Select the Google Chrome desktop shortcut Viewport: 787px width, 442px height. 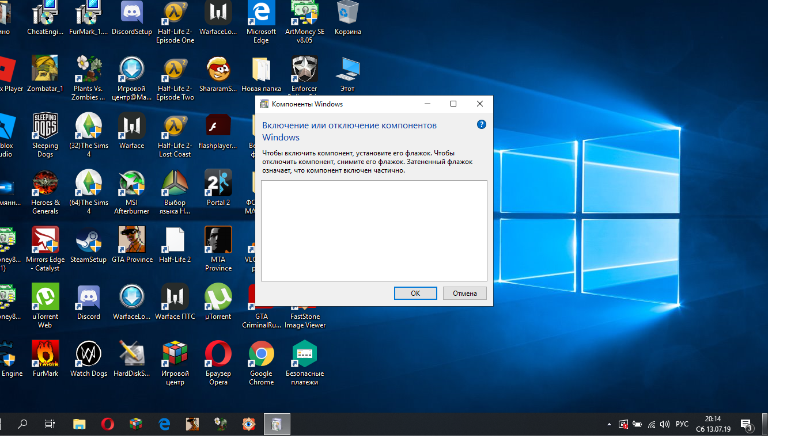(261, 363)
